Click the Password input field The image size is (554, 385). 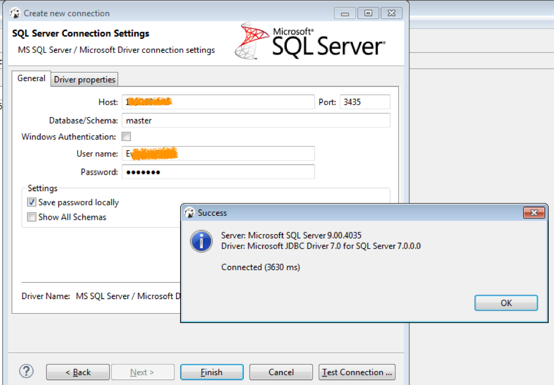pyautogui.click(x=218, y=172)
